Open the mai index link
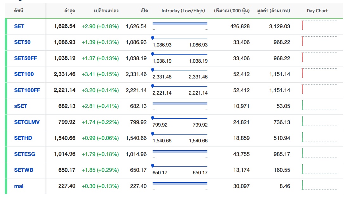 [19, 186]
